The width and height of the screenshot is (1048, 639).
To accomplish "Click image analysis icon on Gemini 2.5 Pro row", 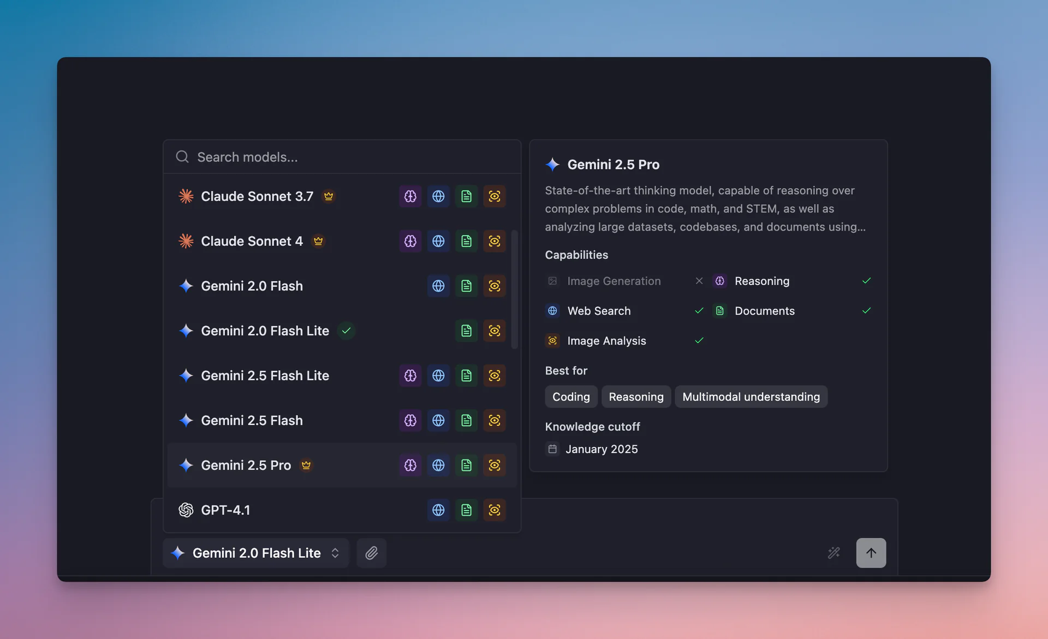I will [x=495, y=465].
